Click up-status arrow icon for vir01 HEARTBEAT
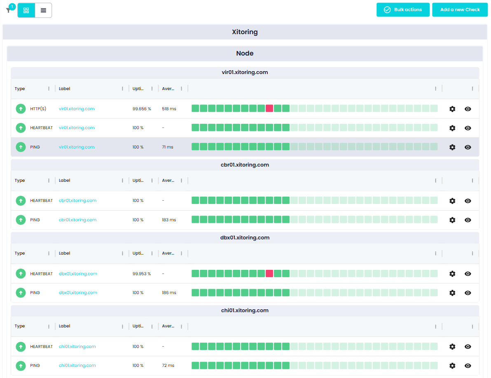The image size is (491, 378). [x=21, y=128]
